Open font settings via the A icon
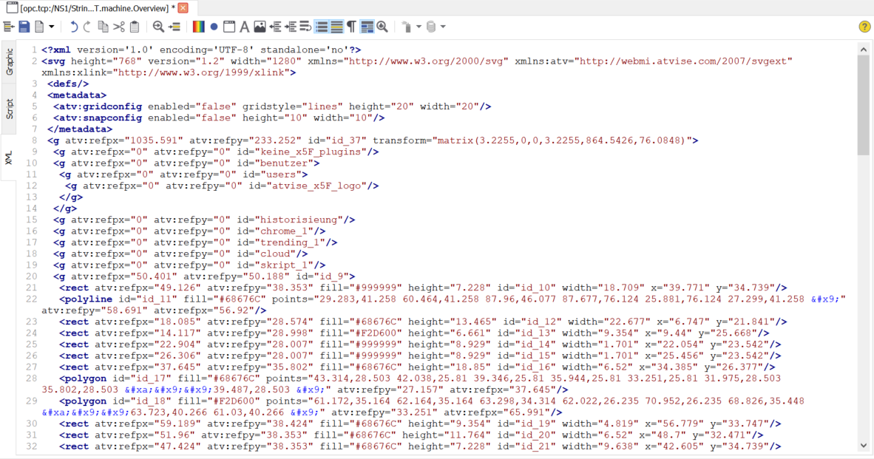Screen dimensions: 874x459 (x=245, y=27)
